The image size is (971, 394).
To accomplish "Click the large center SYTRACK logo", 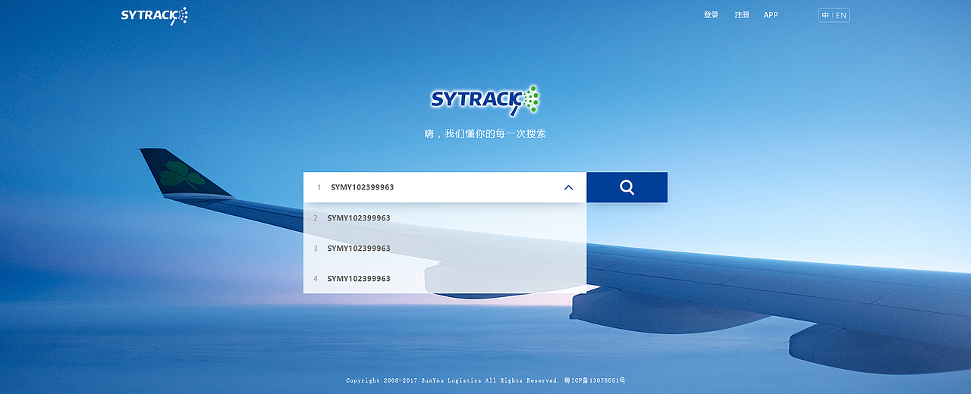I will click(485, 99).
